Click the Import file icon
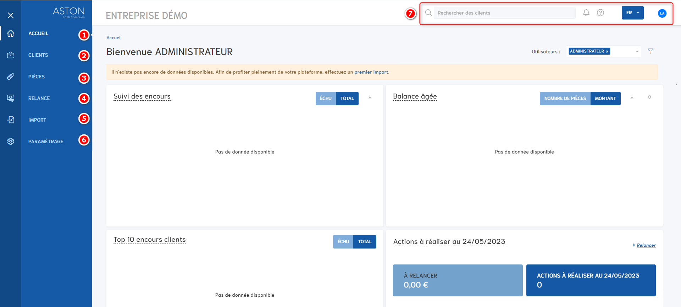The height and width of the screenshot is (307, 681). [x=11, y=120]
